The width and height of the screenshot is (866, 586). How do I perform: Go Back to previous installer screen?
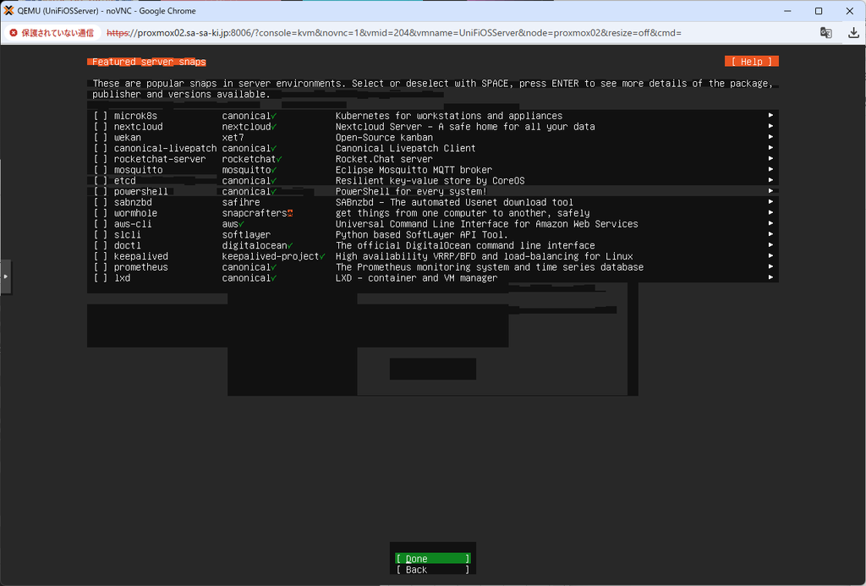[433, 569]
